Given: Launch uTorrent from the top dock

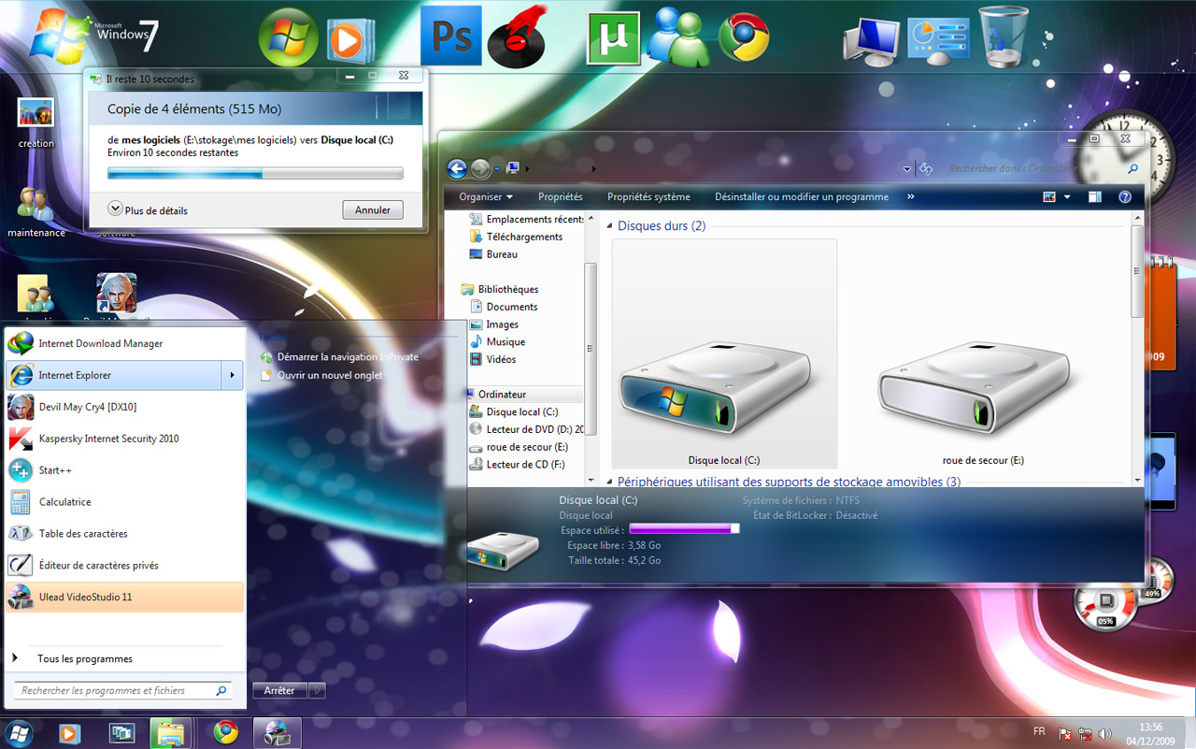Looking at the screenshot, I should [613, 38].
